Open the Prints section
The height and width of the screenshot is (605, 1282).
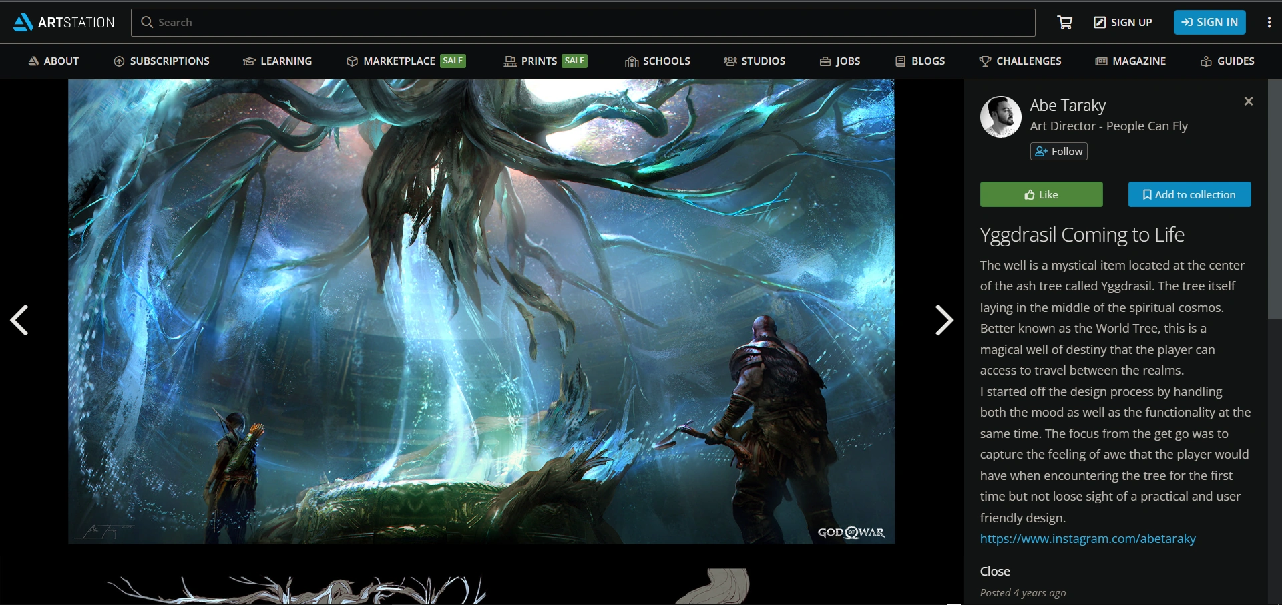[546, 61]
